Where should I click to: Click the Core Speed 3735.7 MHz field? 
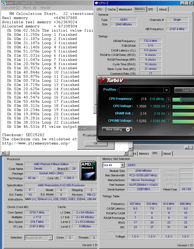tap(37, 212)
